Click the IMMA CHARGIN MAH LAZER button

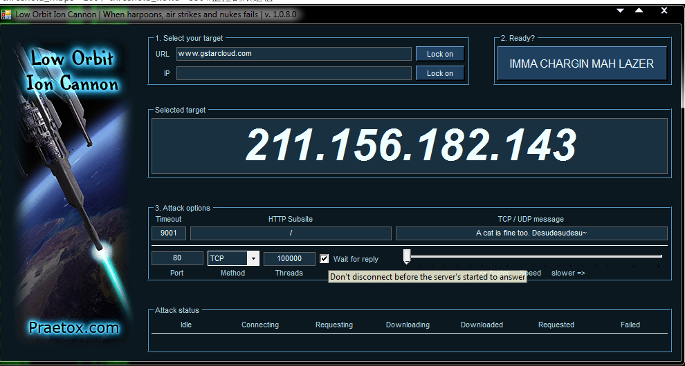(581, 64)
